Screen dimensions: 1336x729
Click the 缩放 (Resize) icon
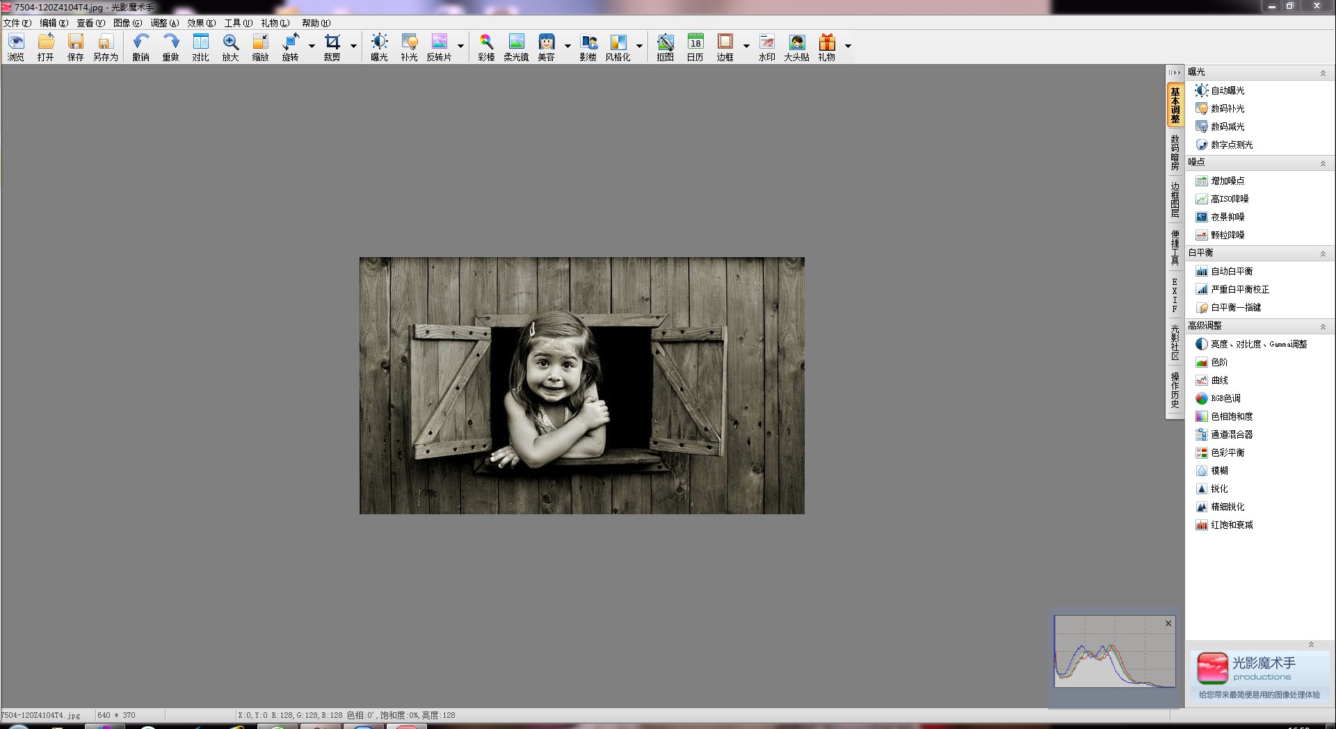(x=261, y=47)
